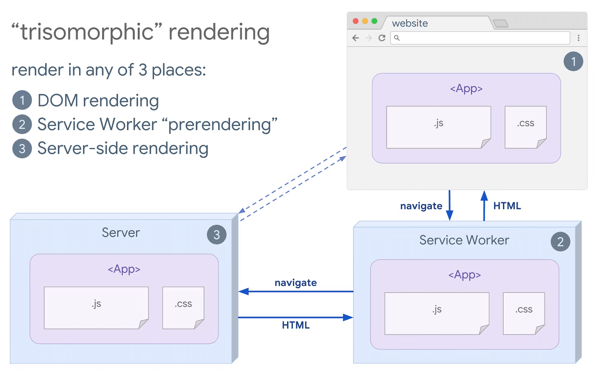The width and height of the screenshot is (595, 375).
Task: Click the "Service Worker" box title
Action: pyautogui.click(x=464, y=240)
